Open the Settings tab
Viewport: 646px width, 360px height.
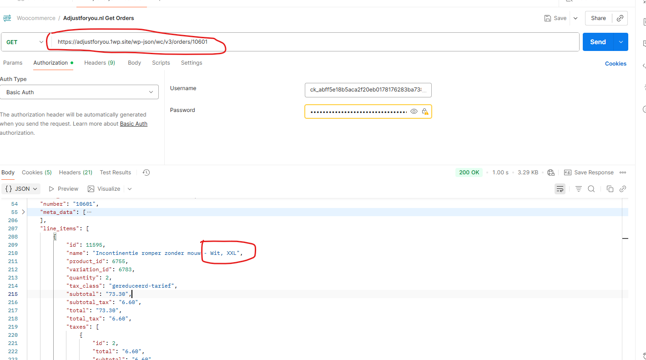[x=192, y=63]
